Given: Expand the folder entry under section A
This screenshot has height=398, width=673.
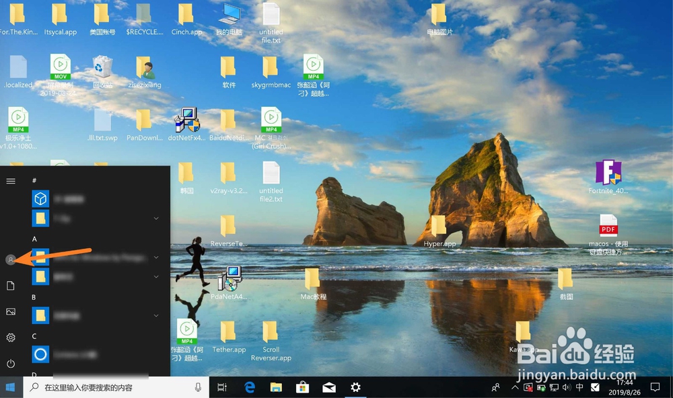Looking at the screenshot, I should [x=155, y=257].
